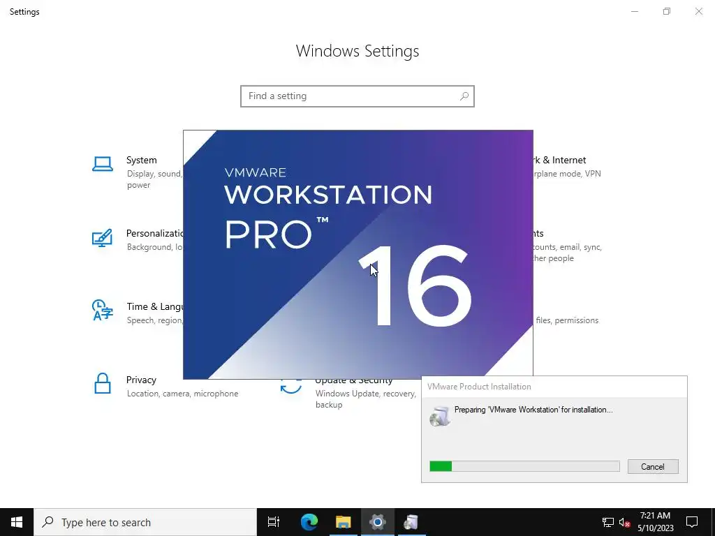Open File Explorer from taskbar
The image size is (715, 536).
344,522
